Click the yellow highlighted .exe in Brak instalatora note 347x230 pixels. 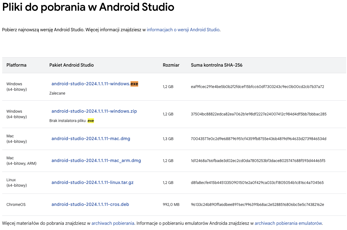pos(91,121)
